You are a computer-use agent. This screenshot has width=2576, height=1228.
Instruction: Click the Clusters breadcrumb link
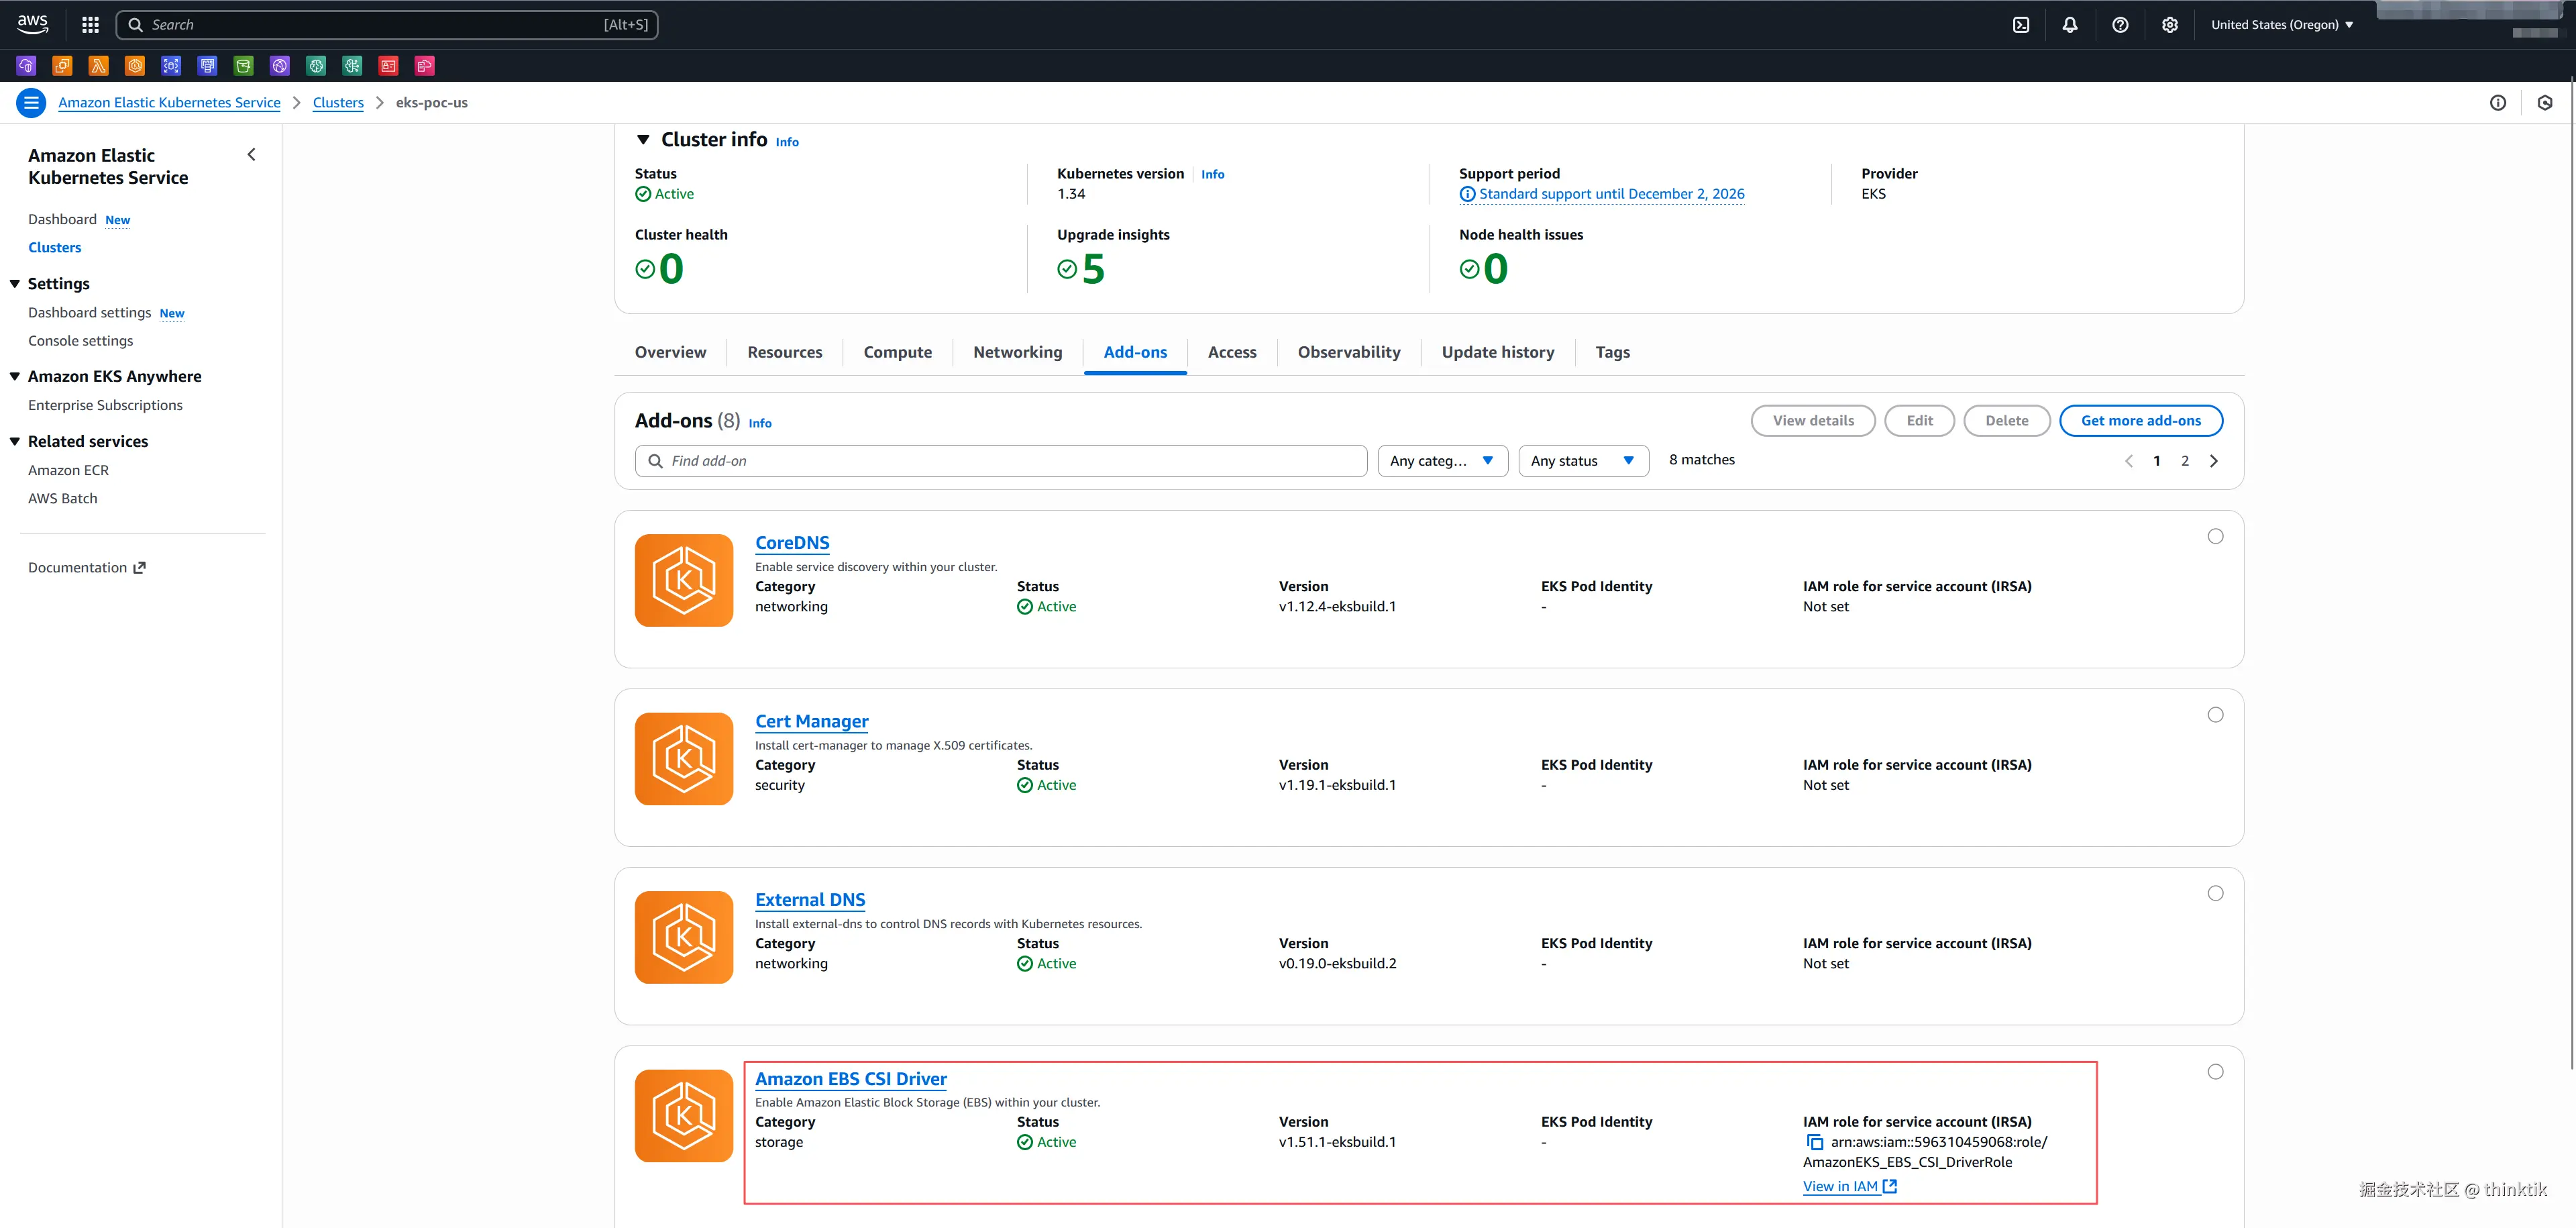click(x=338, y=103)
